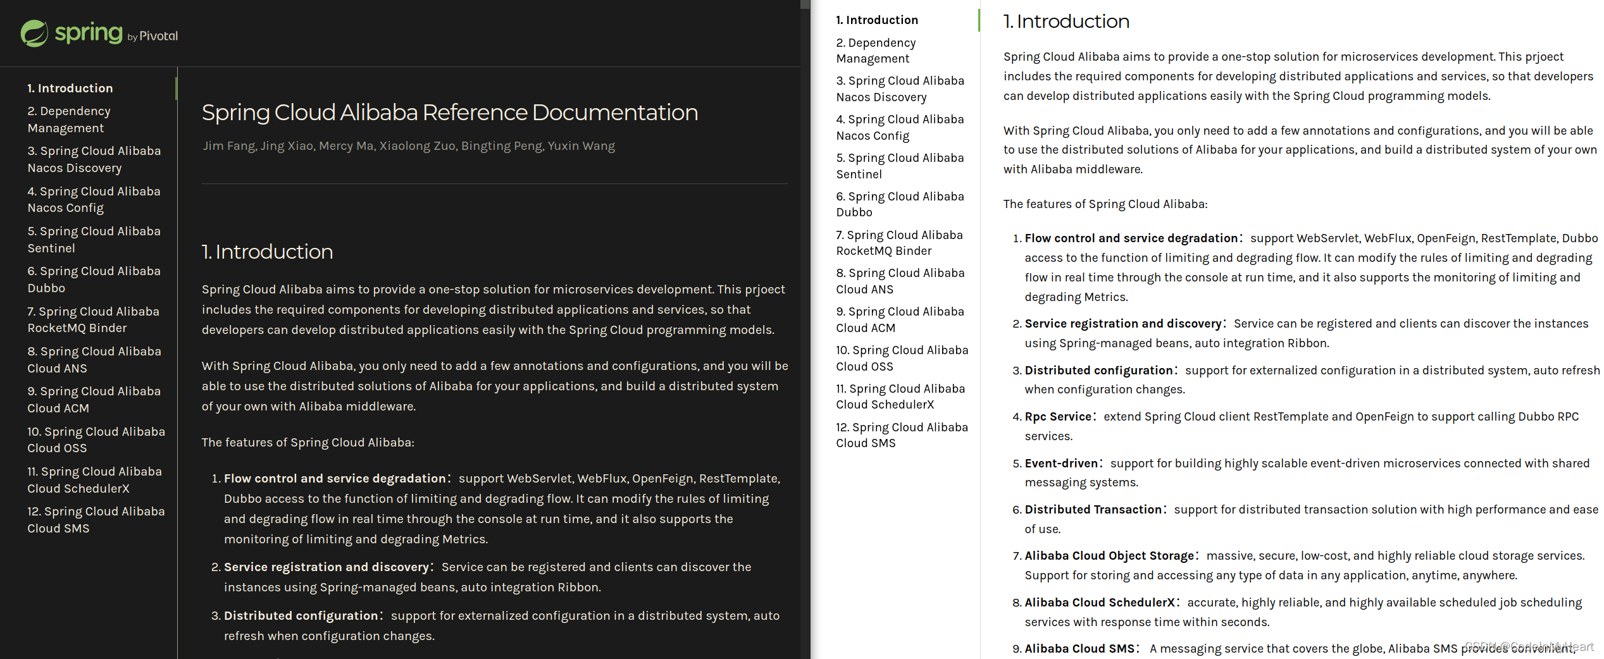Viewport: 1604px width, 659px height.
Task: Select '10. Cloud OSS' in light TOC
Action: pos(902,358)
